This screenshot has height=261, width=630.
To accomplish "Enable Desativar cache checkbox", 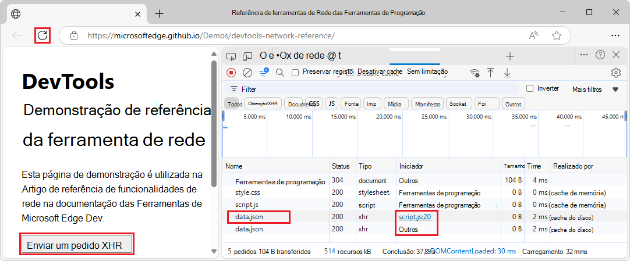I will (351, 72).
